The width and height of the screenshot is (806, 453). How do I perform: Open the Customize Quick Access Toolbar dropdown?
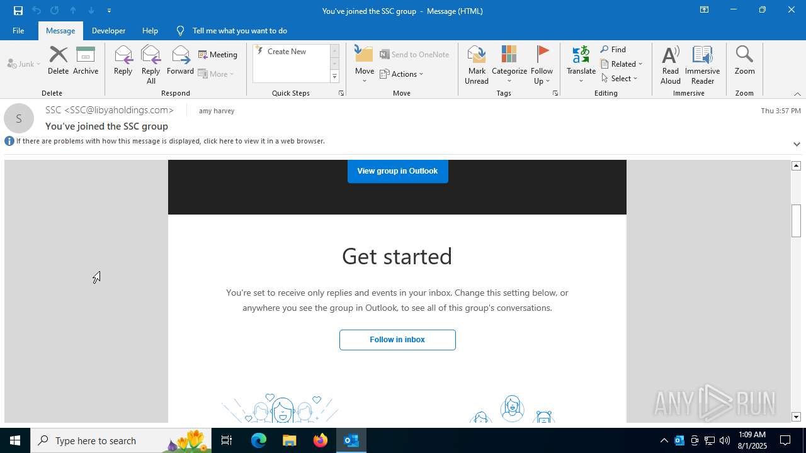coord(109,10)
